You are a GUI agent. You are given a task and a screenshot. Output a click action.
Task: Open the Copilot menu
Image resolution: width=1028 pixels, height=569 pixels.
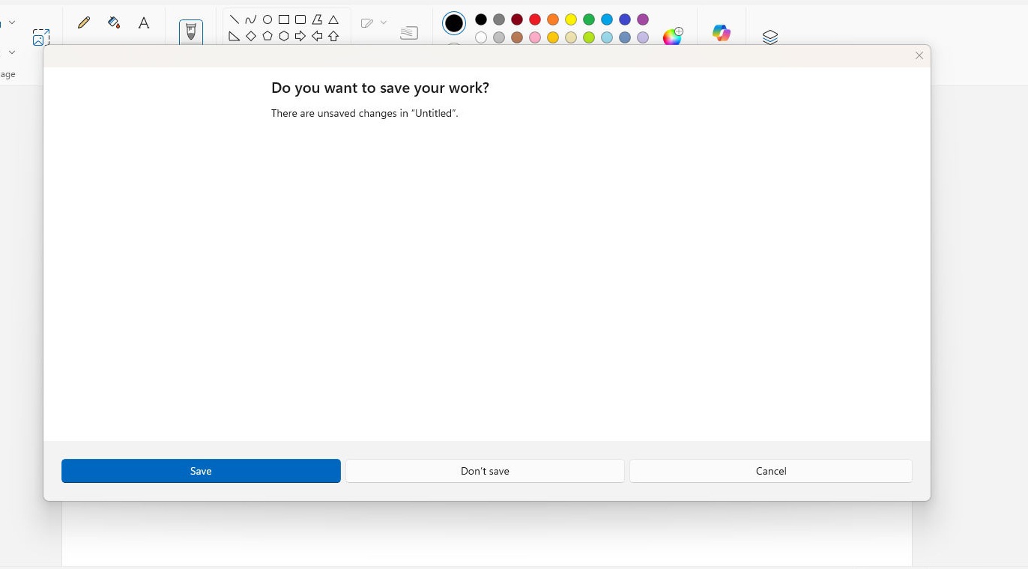click(x=722, y=33)
